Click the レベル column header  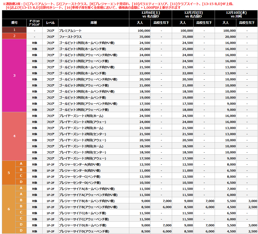50,23
